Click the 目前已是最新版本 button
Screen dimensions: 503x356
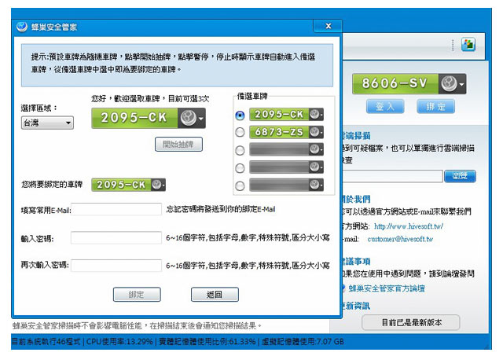coord(411,322)
